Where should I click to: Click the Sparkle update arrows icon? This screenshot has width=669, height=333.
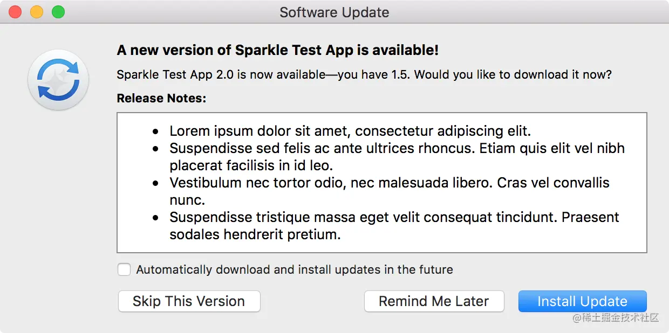point(58,80)
